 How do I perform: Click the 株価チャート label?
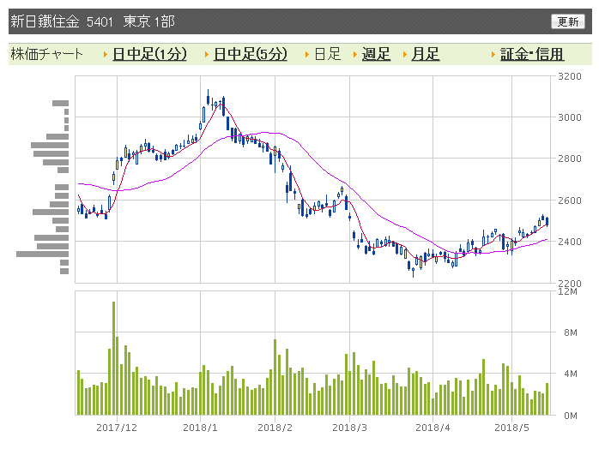click(x=46, y=54)
